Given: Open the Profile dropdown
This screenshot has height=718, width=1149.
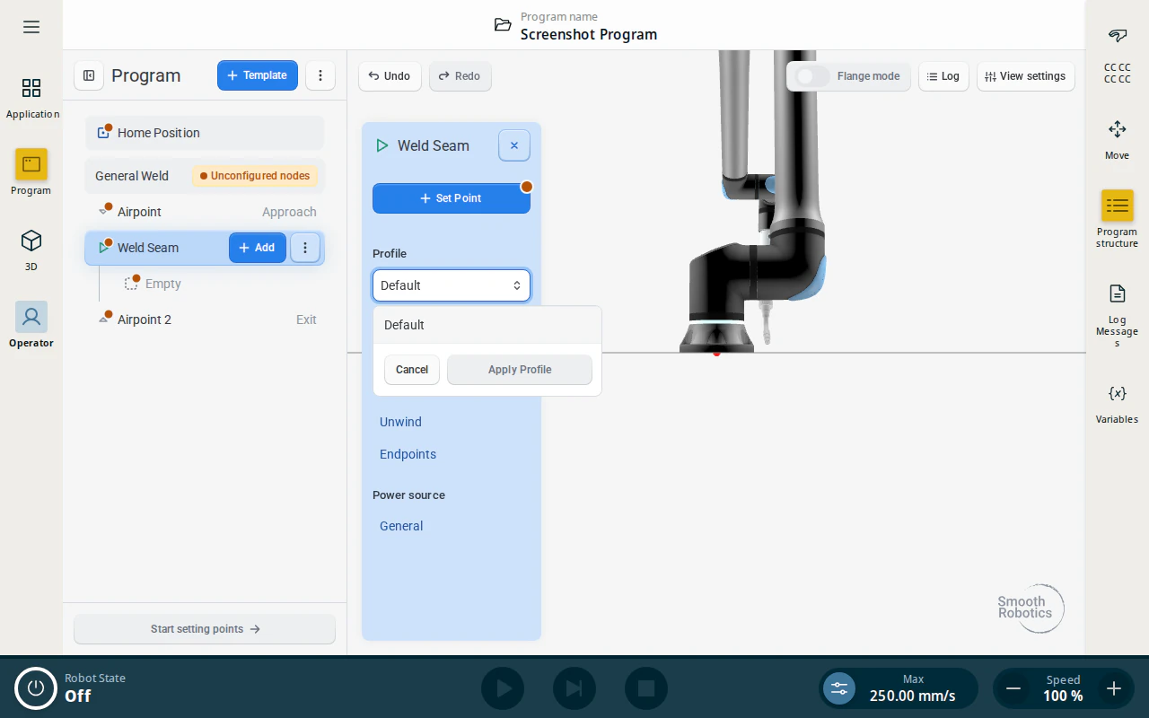Looking at the screenshot, I should click(452, 285).
